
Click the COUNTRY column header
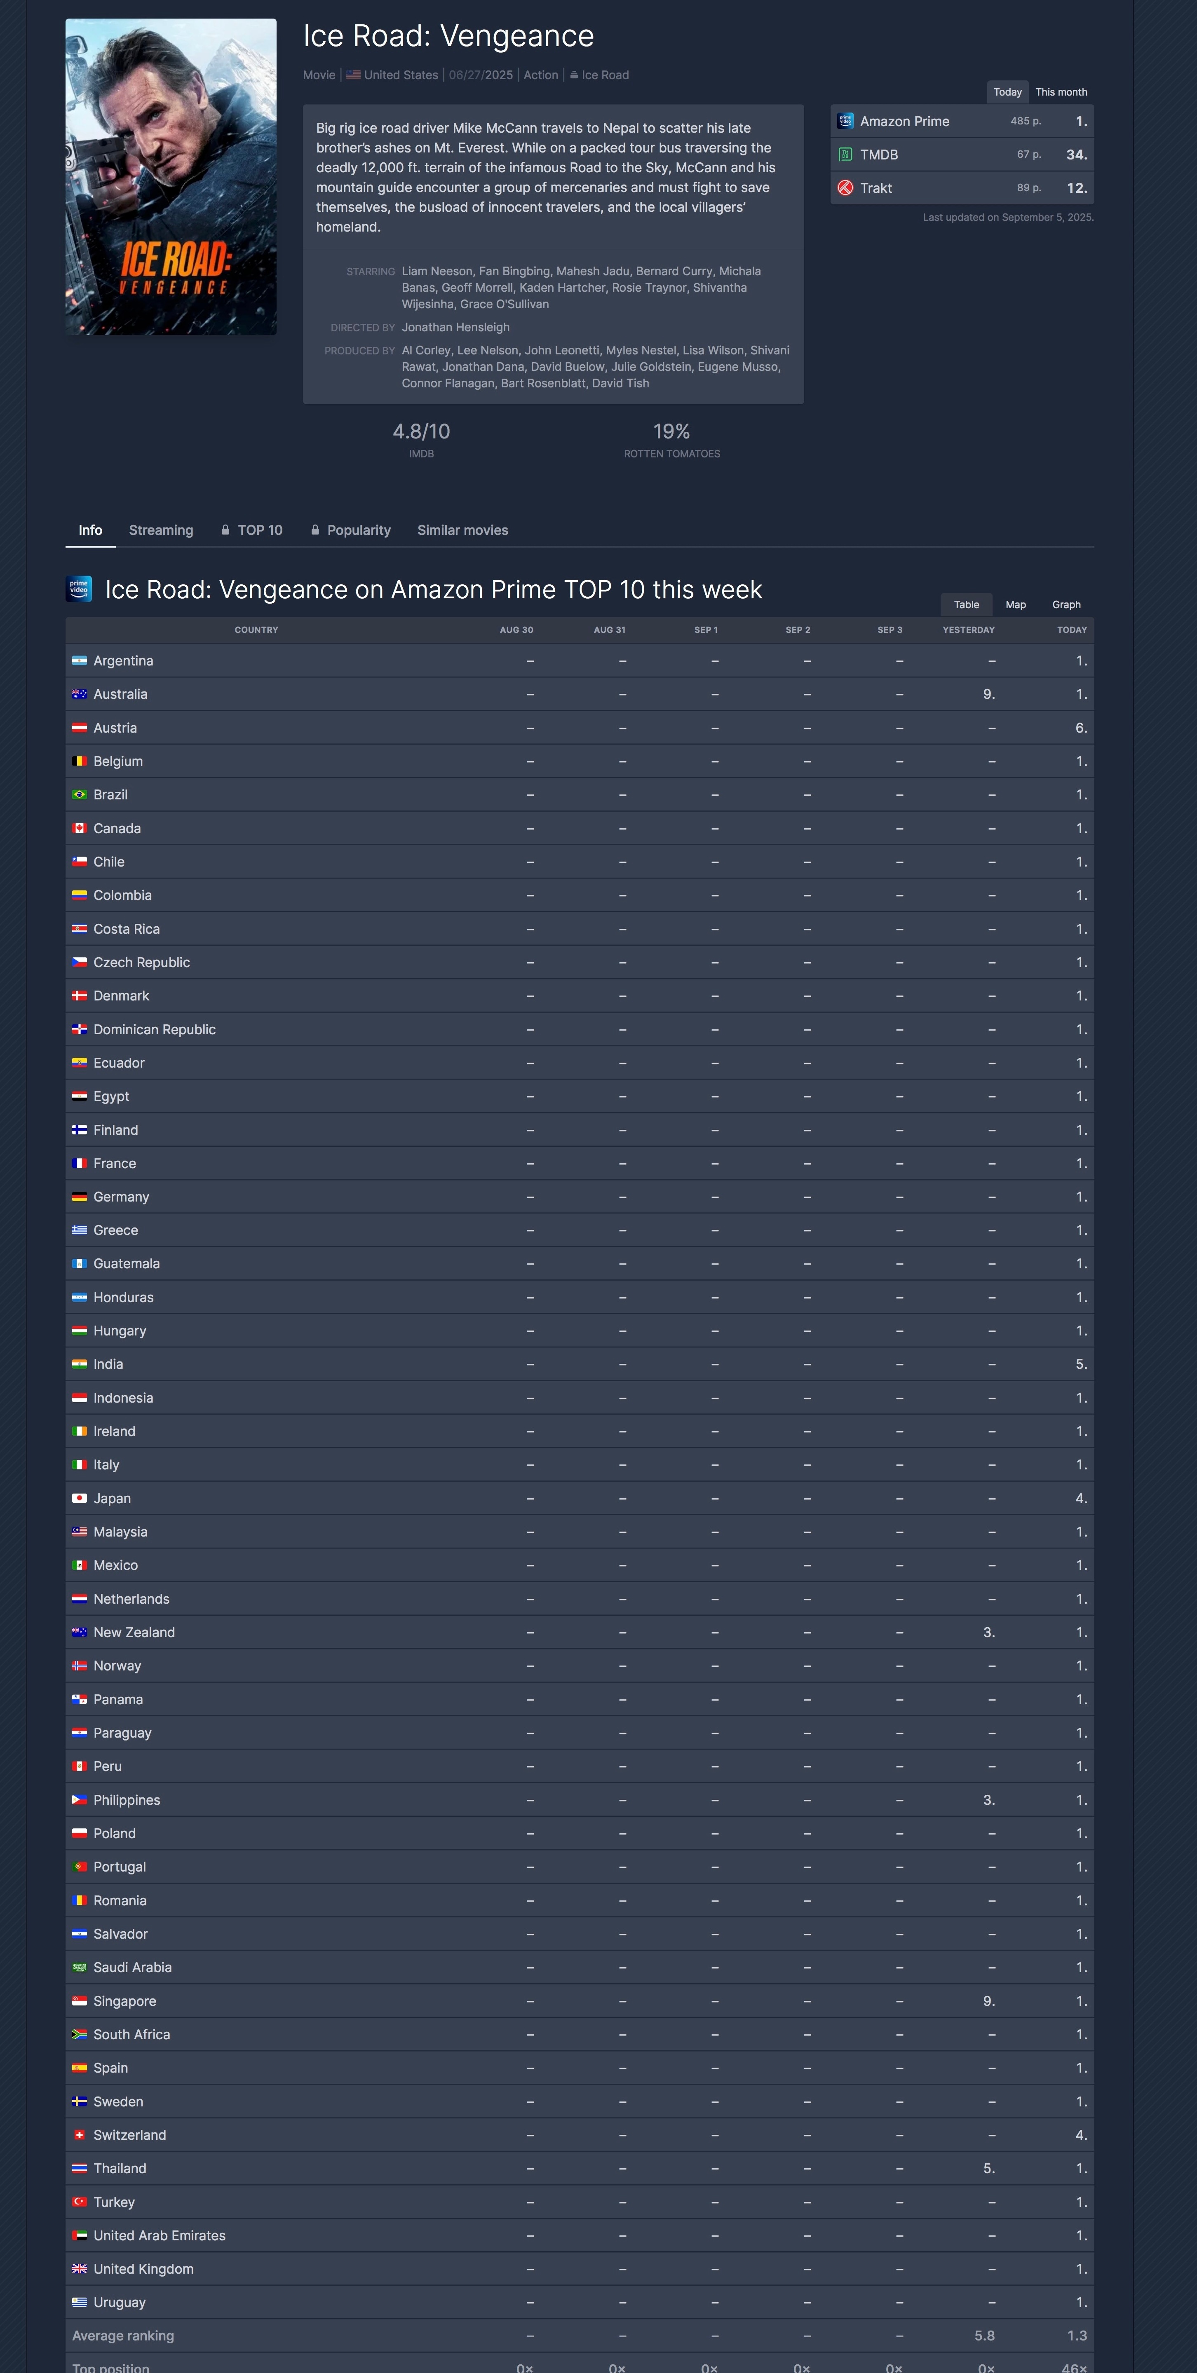(256, 630)
